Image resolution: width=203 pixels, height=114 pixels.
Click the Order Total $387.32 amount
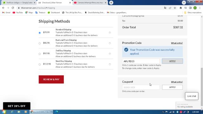pyautogui.click(x=178, y=27)
